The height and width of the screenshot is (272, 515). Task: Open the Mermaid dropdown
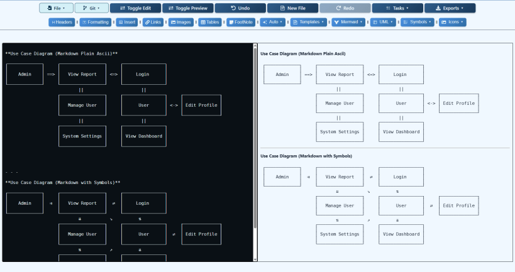click(348, 22)
